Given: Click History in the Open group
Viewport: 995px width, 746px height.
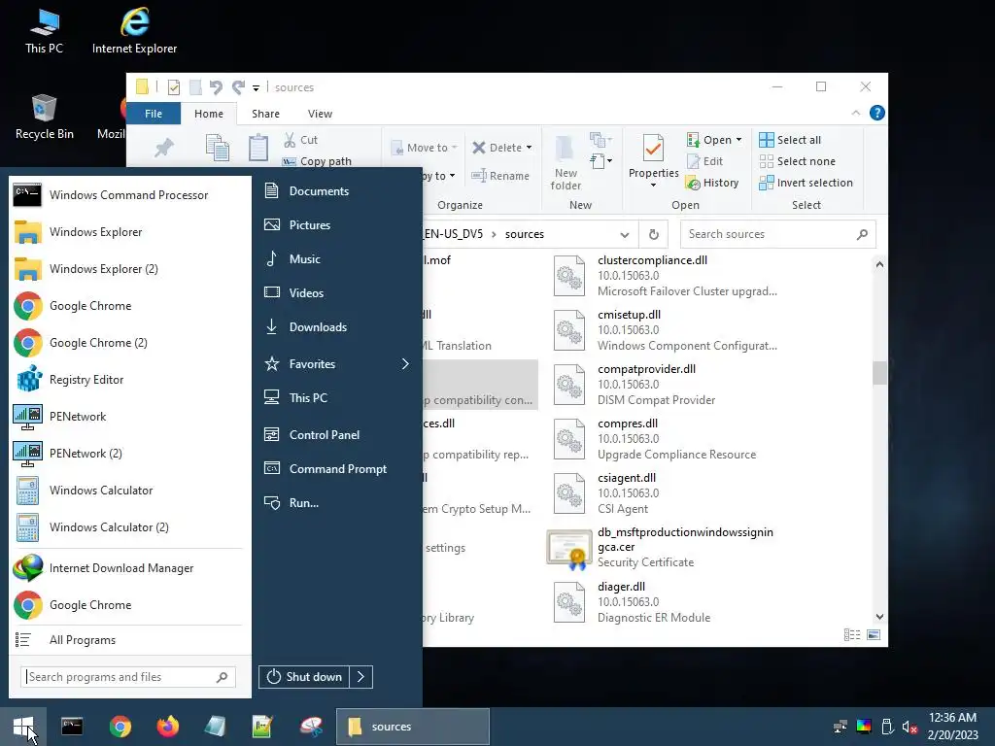Looking at the screenshot, I should (712, 183).
